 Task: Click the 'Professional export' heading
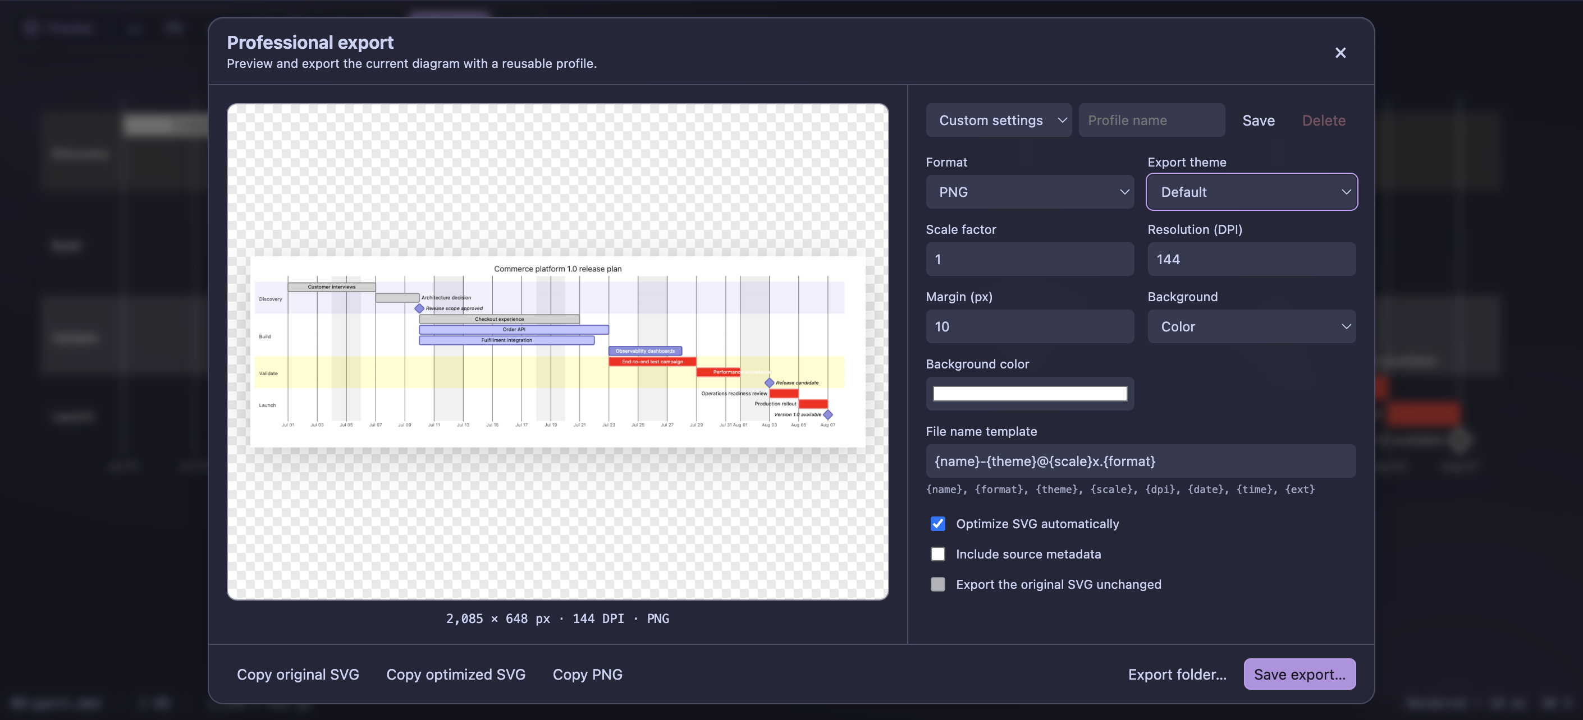[310, 43]
